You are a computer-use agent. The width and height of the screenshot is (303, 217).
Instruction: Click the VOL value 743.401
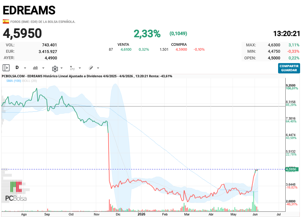click(50, 45)
